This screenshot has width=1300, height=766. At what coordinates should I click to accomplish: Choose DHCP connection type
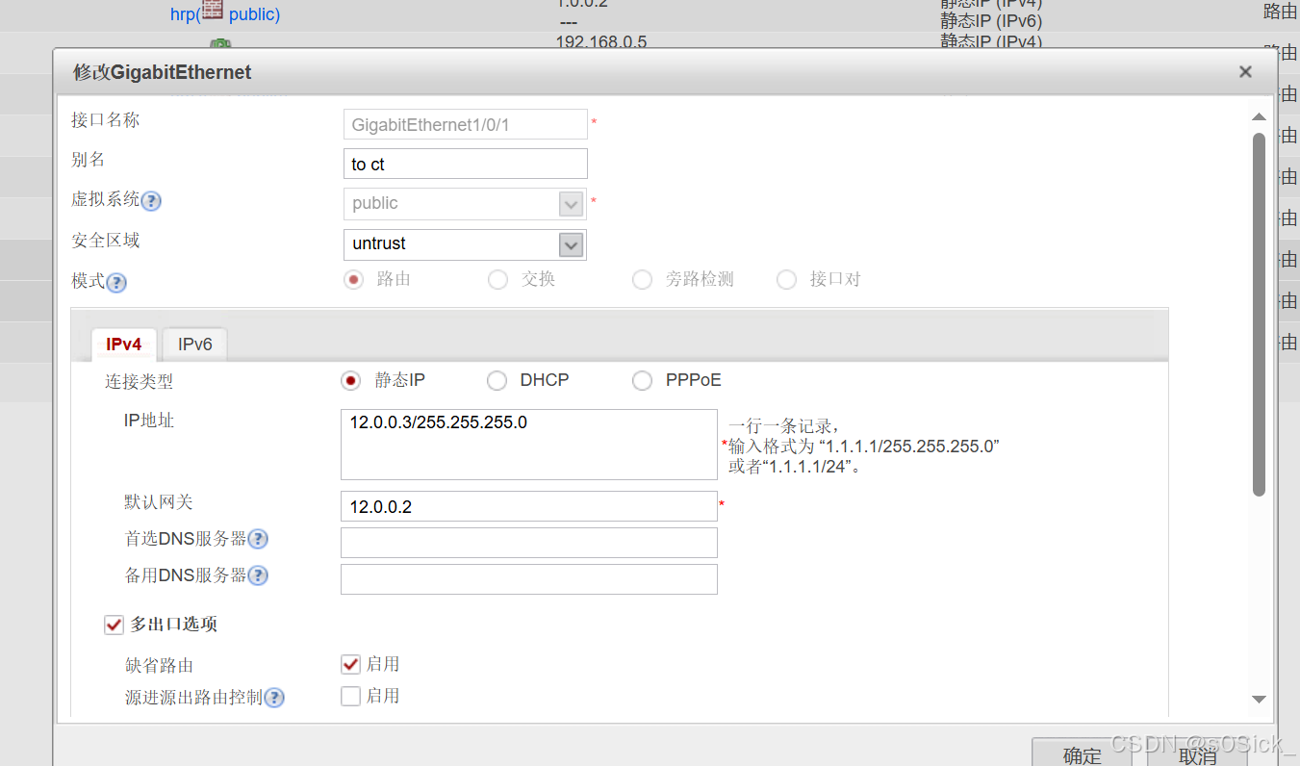(497, 381)
